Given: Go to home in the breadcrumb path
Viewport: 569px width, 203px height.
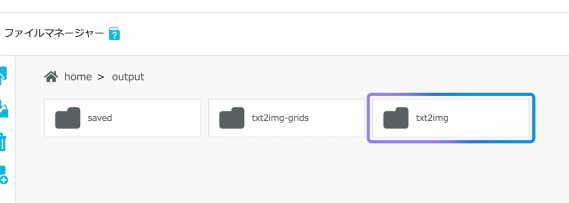Looking at the screenshot, I should 78,77.
